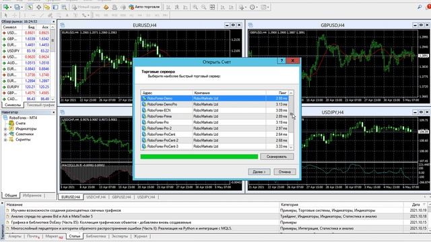Open the Маркет terminal tab

coord(54,236)
